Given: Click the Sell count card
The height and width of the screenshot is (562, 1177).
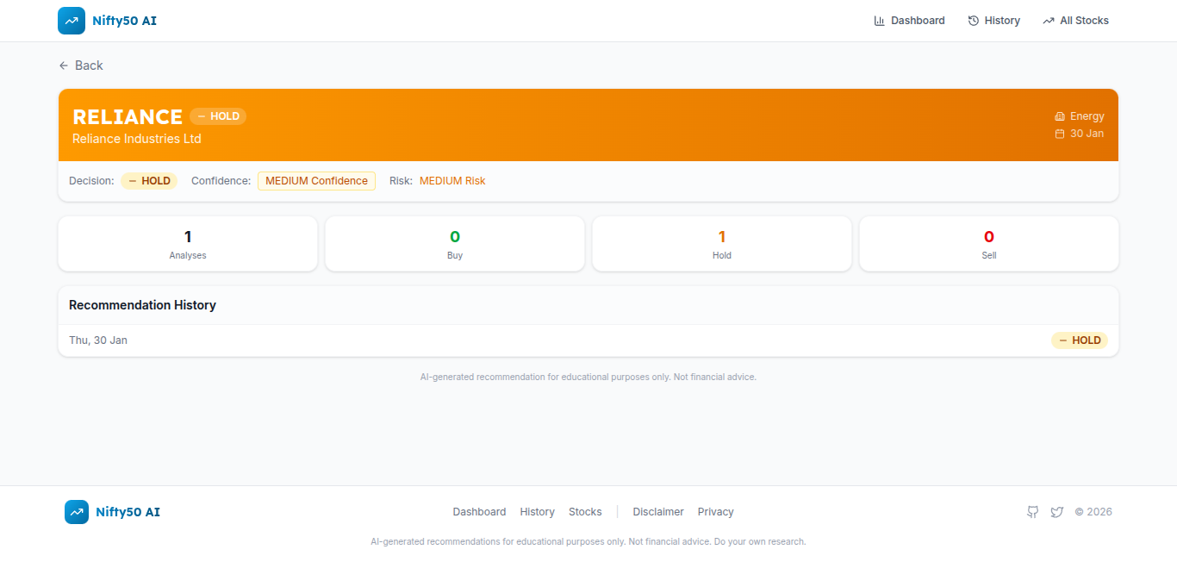Looking at the screenshot, I should coord(988,244).
